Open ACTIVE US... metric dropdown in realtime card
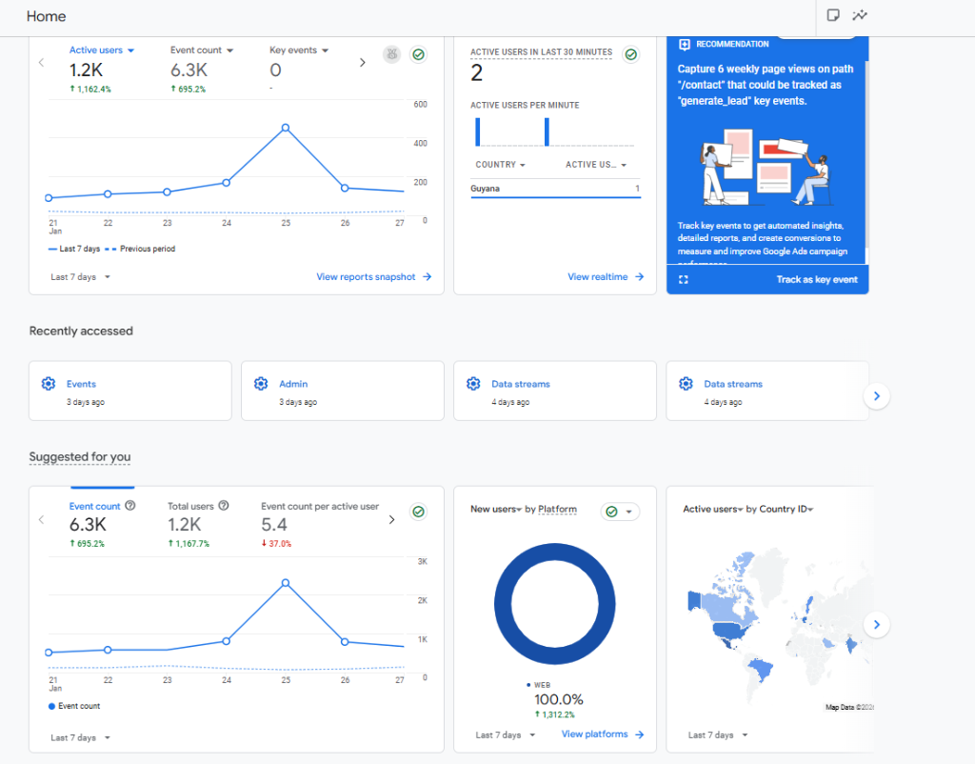Screen dimensions: 975x764 click(x=596, y=165)
